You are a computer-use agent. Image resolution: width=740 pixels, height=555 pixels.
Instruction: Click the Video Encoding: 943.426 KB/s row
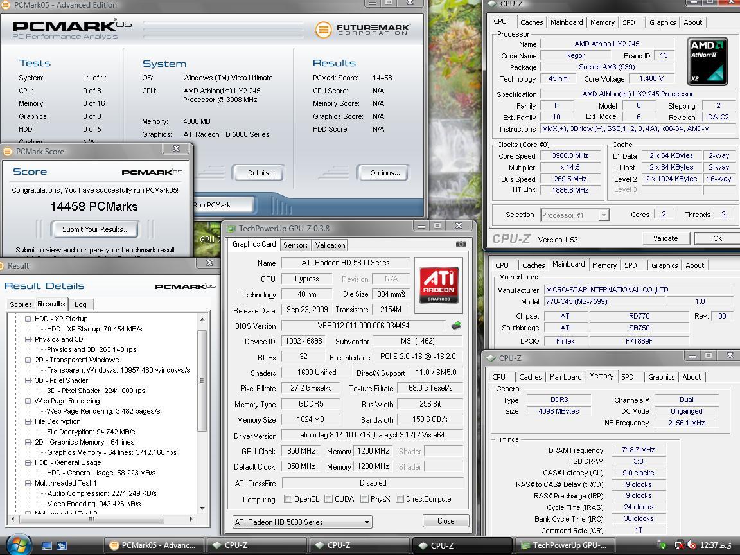point(94,504)
